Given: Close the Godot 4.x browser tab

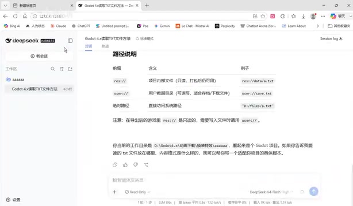Looking at the screenshot, I should (137, 5).
